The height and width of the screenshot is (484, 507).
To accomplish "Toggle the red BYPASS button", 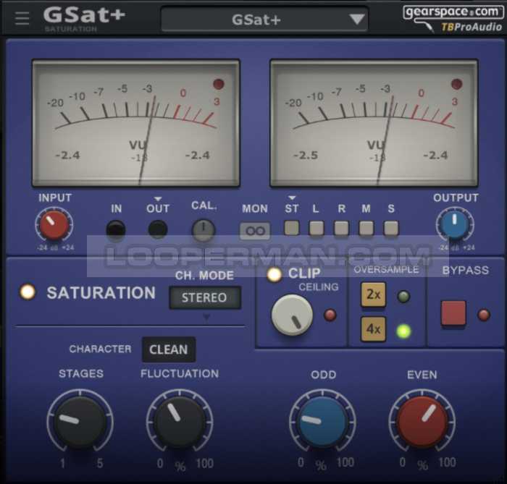I will pos(453,313).
